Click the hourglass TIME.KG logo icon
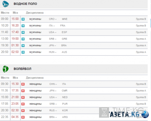The width and height of the screenshot is (151, 121). pyautogui.click(x=104, y=112)
